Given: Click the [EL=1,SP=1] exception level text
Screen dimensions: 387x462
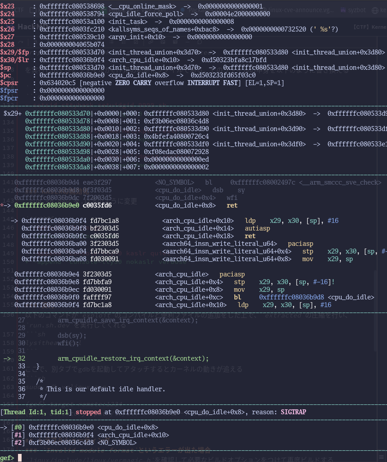Looking at the screenshot, I should [265, 83].
